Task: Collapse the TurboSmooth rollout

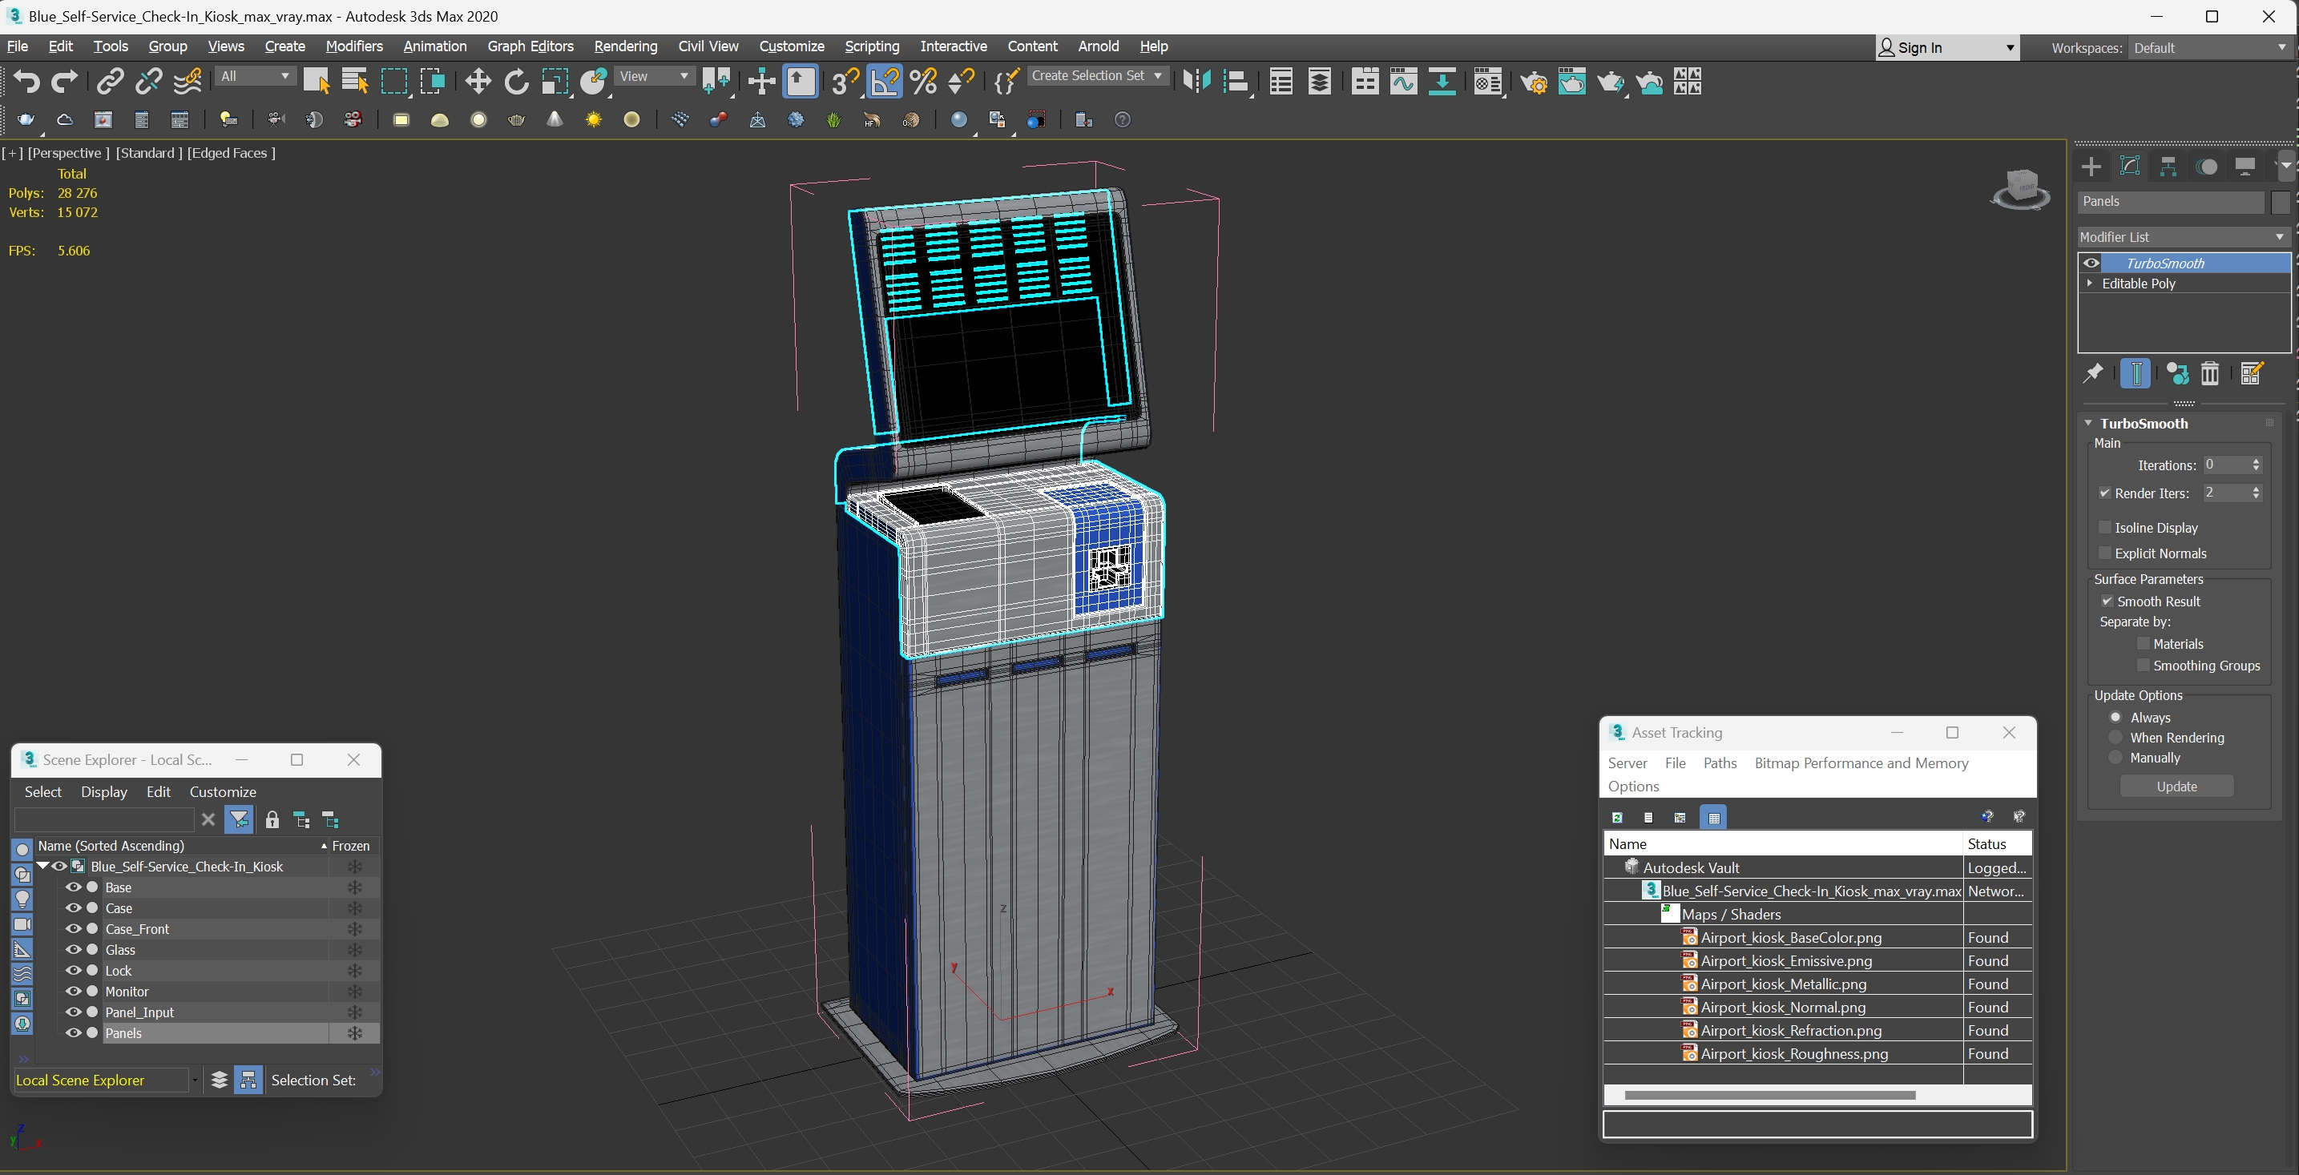Action: (2088, 423)
